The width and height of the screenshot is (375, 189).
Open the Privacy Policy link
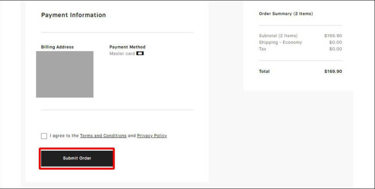[152, 136]
